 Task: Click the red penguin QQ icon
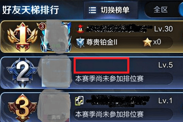(80, 28)
